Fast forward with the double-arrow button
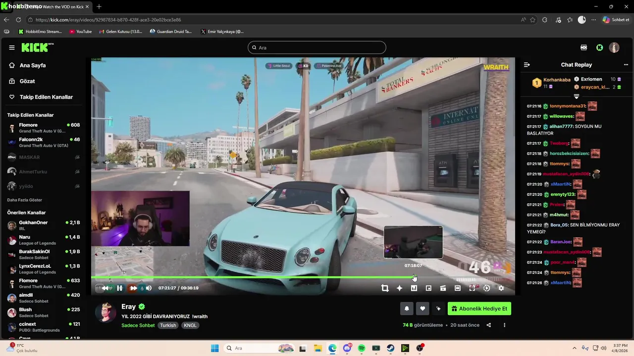 [134, 288]
